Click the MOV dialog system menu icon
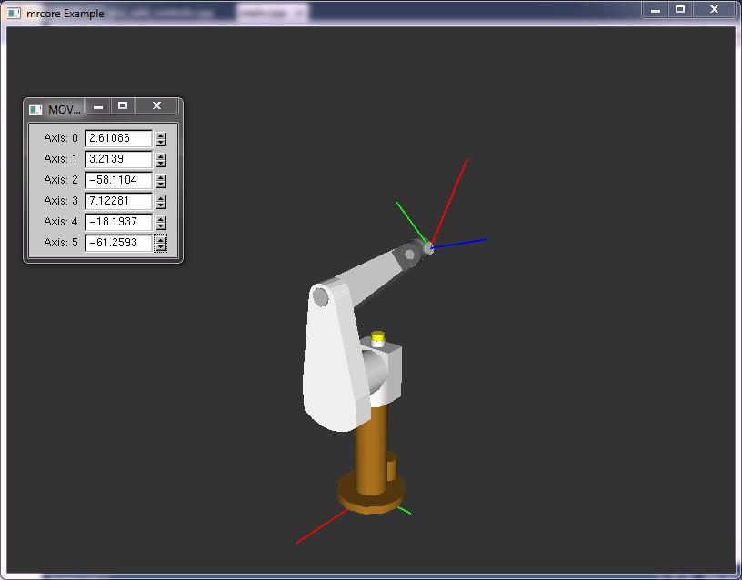 coord(36,106)
